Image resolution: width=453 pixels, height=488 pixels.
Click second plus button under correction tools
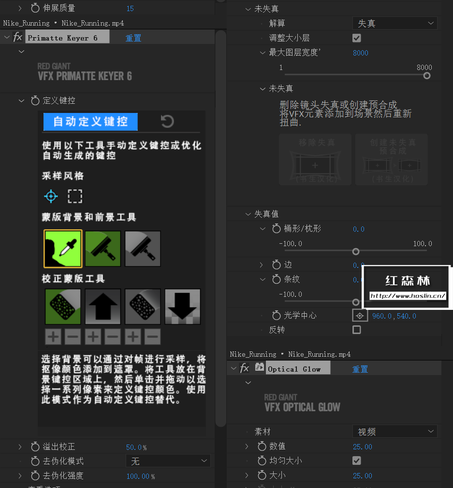(93, 337)
